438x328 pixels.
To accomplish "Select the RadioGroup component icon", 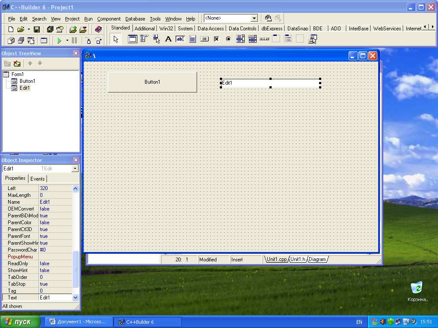I will pos(288,39).
